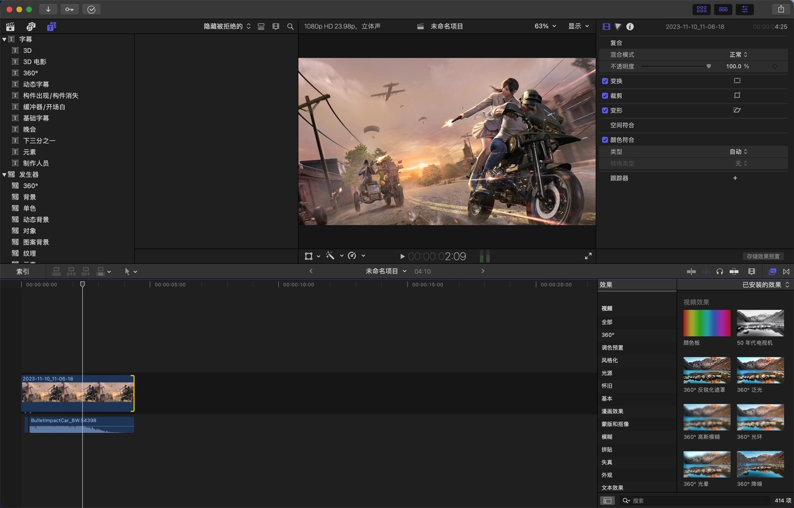Click the import media down-arrow icon
794x508 pixels.
click(x=48, y=9)
